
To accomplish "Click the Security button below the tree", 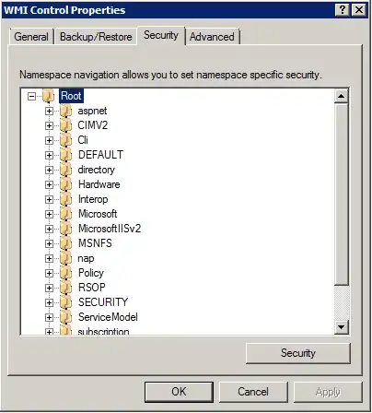I will click(x=297, y=353).
